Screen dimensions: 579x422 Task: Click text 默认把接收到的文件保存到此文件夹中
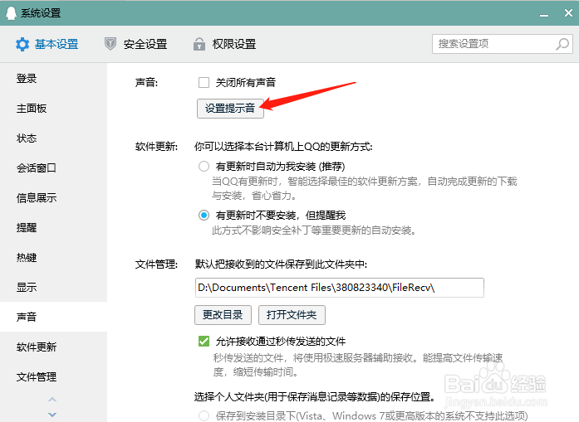pyautogui.click(x=281, y=264)
